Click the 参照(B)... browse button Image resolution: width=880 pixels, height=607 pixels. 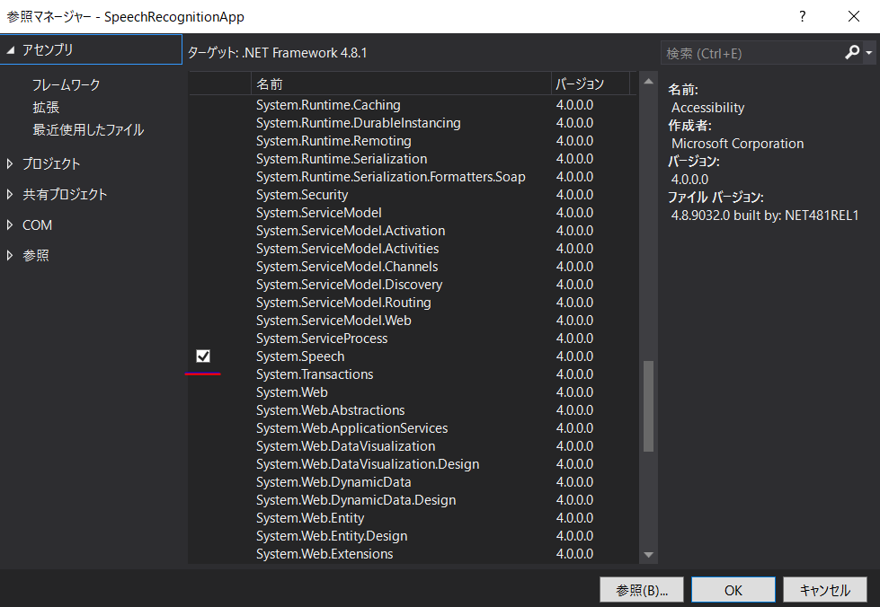click(x=641, y=589)
